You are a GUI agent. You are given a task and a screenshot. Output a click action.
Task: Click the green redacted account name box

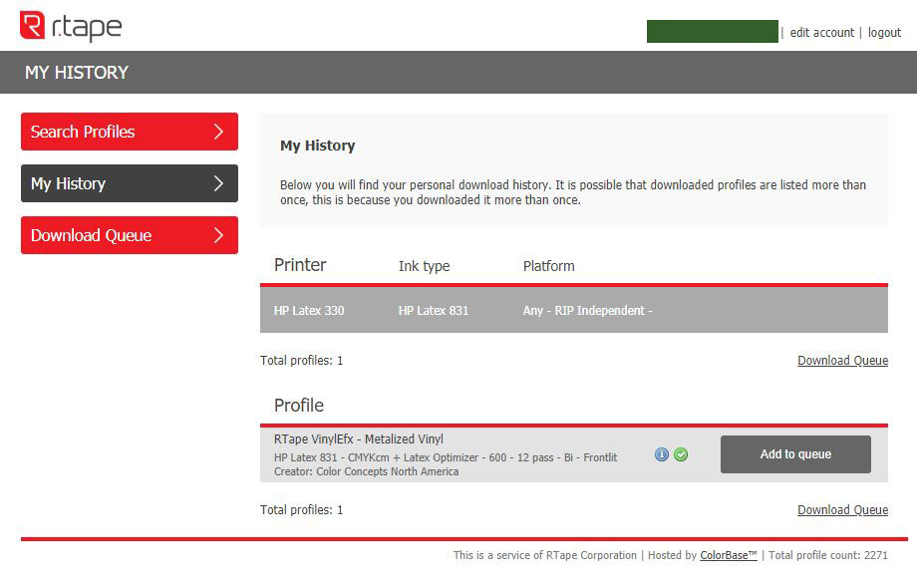(713, 32)
